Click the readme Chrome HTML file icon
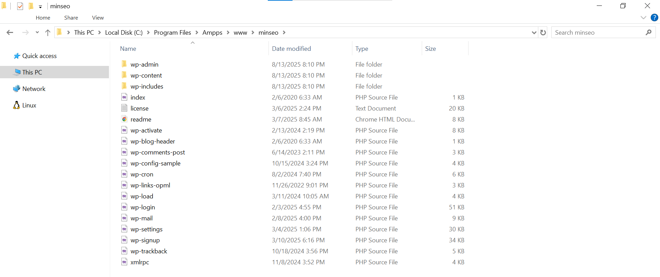 point(124,119)
